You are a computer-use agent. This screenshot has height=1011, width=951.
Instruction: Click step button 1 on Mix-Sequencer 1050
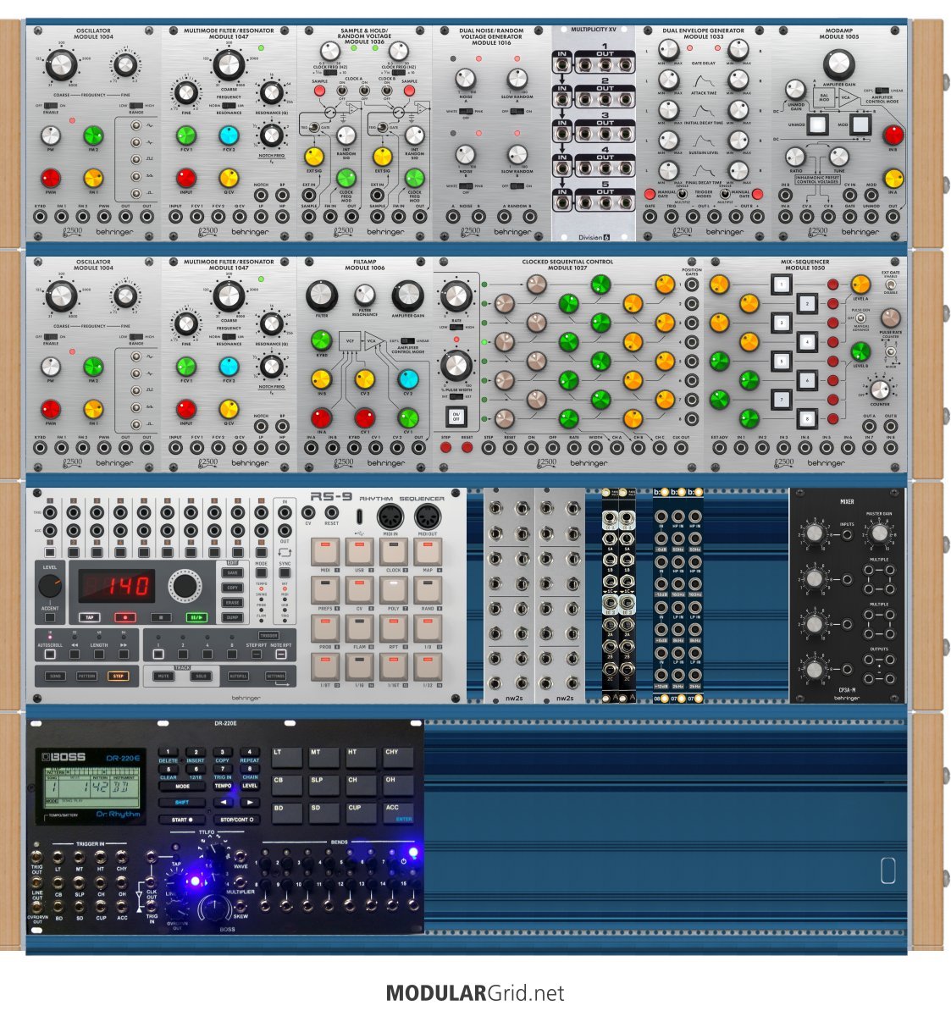coord(782,284)
